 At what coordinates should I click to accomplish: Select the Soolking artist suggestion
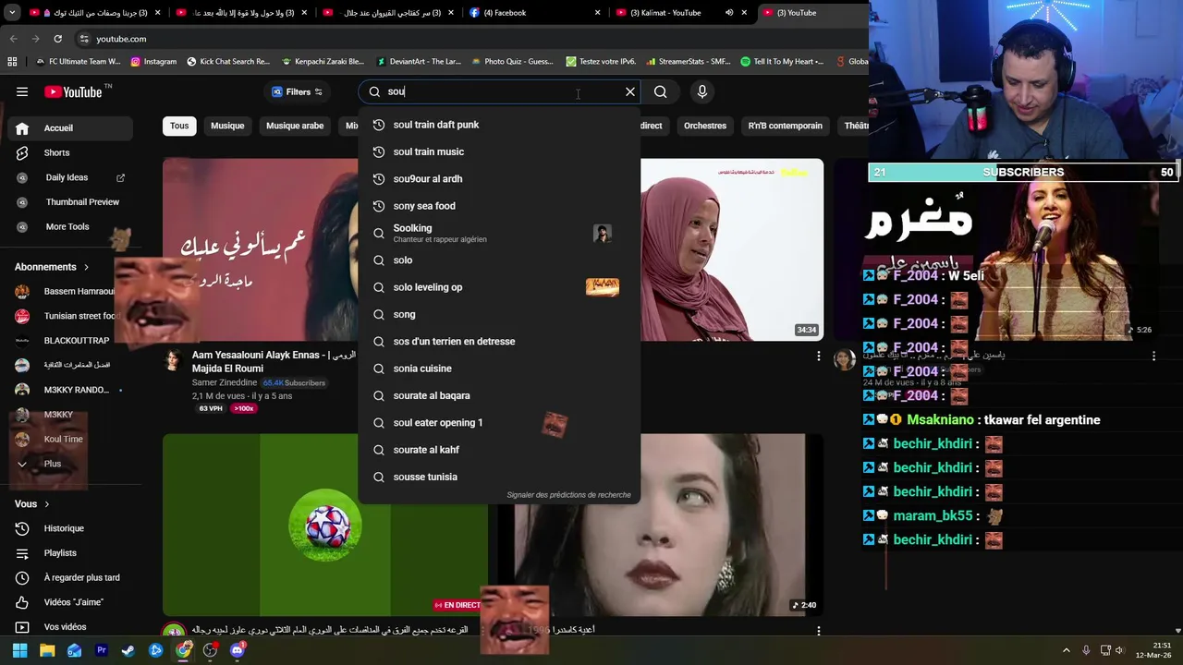click(x=499, y=233)
